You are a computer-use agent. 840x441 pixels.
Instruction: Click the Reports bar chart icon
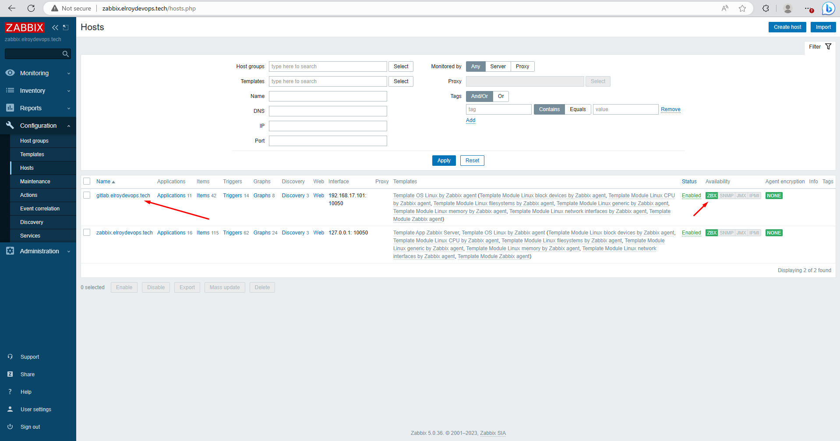pos(10,108)
